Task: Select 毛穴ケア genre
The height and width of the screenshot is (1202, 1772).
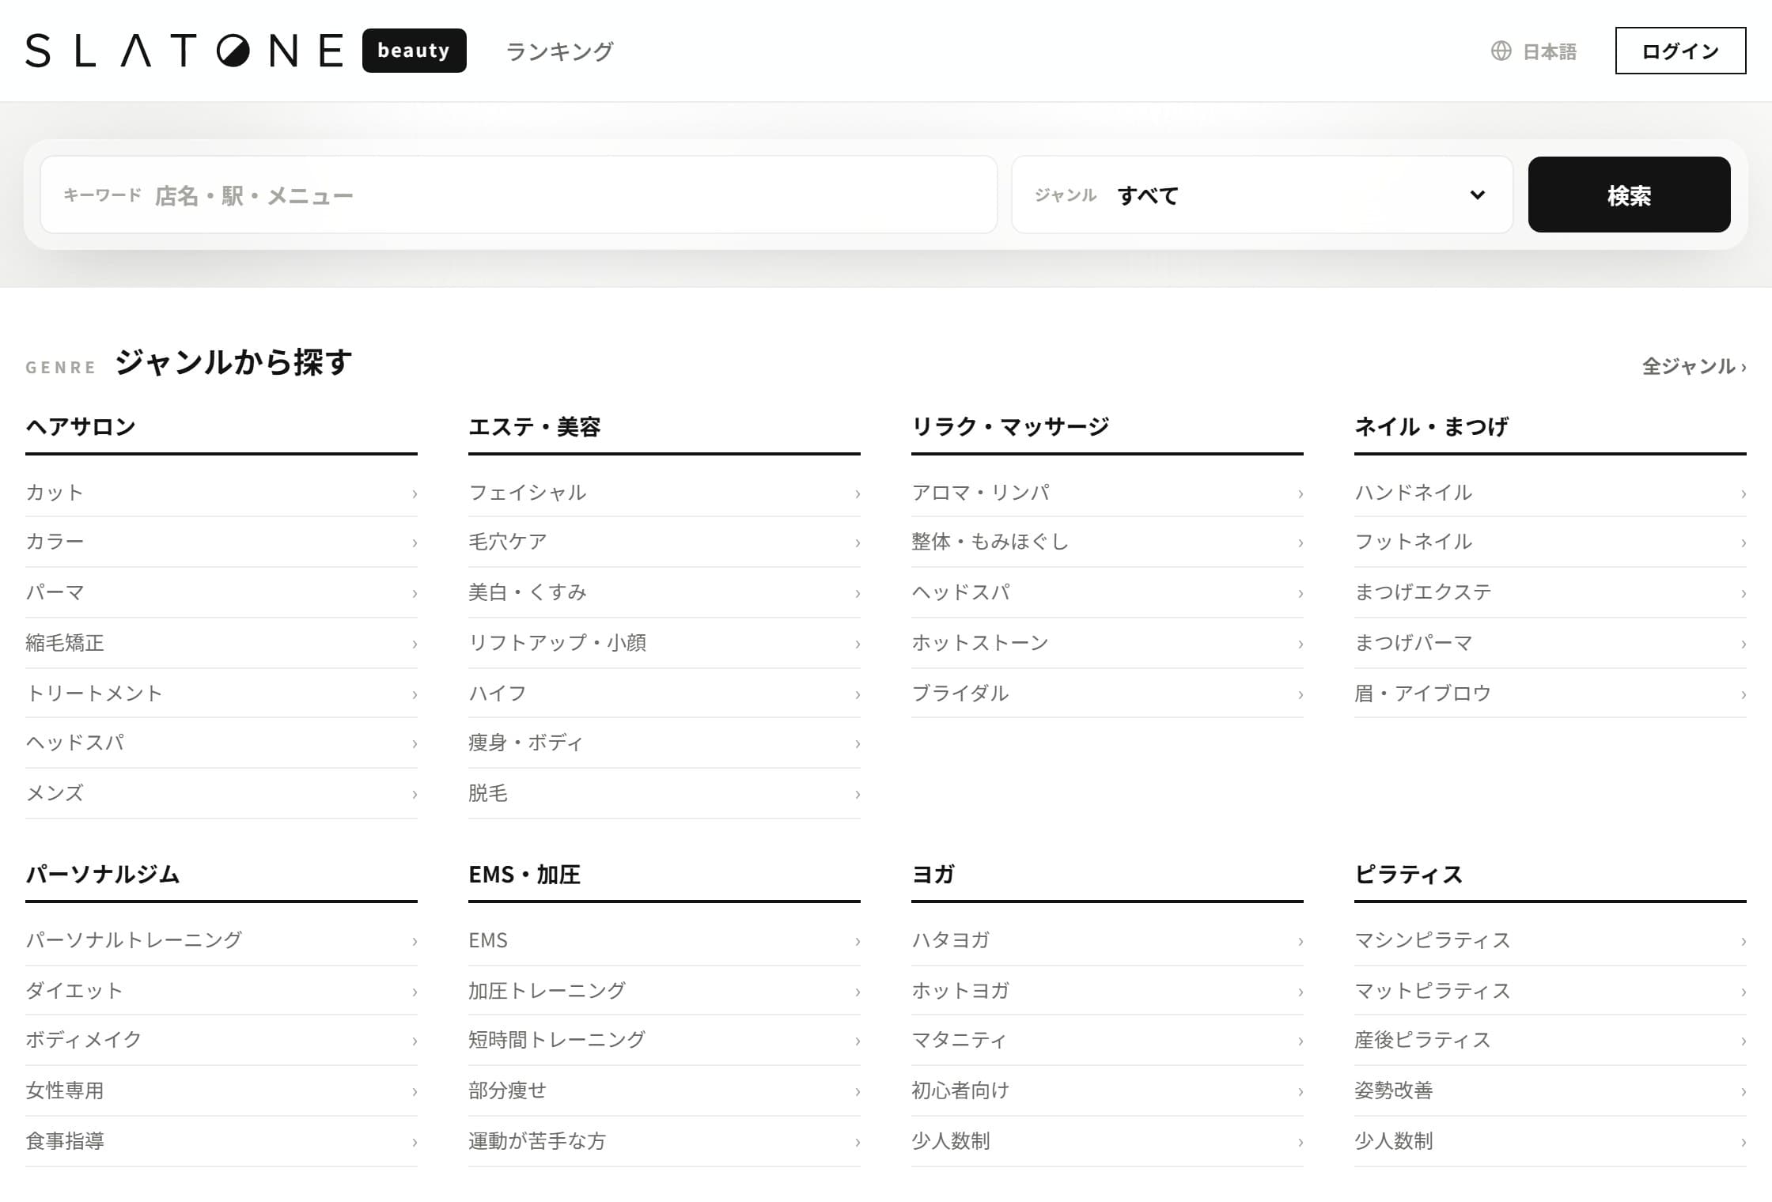Action: (664, 542)
